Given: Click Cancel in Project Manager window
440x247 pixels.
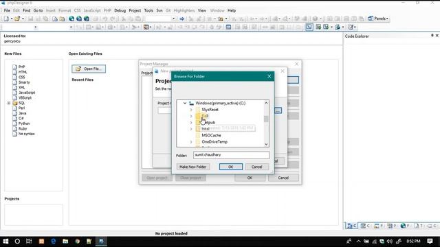Looking at the screenshot, I should pyautogui.click(x=283, y=178).
